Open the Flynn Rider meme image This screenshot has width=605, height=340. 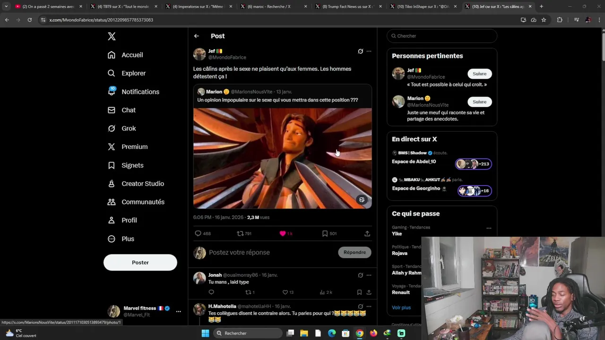click(x=282, y=158)
